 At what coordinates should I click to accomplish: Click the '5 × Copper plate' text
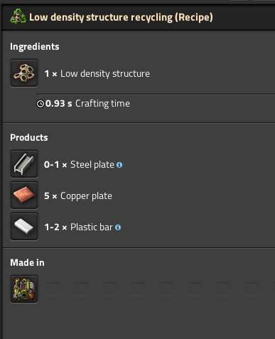coord(78,196)
